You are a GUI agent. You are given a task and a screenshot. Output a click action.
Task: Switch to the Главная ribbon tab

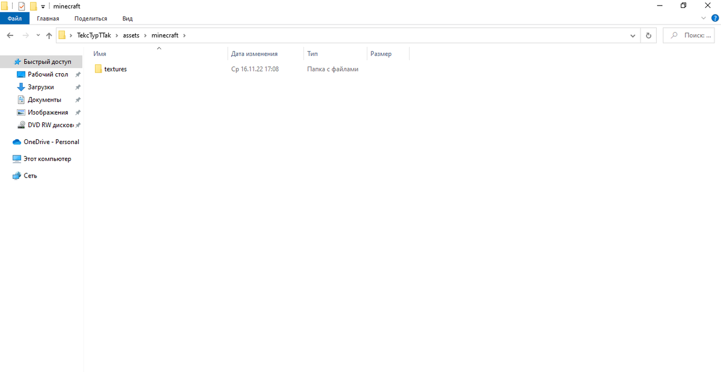click(48, 19)
